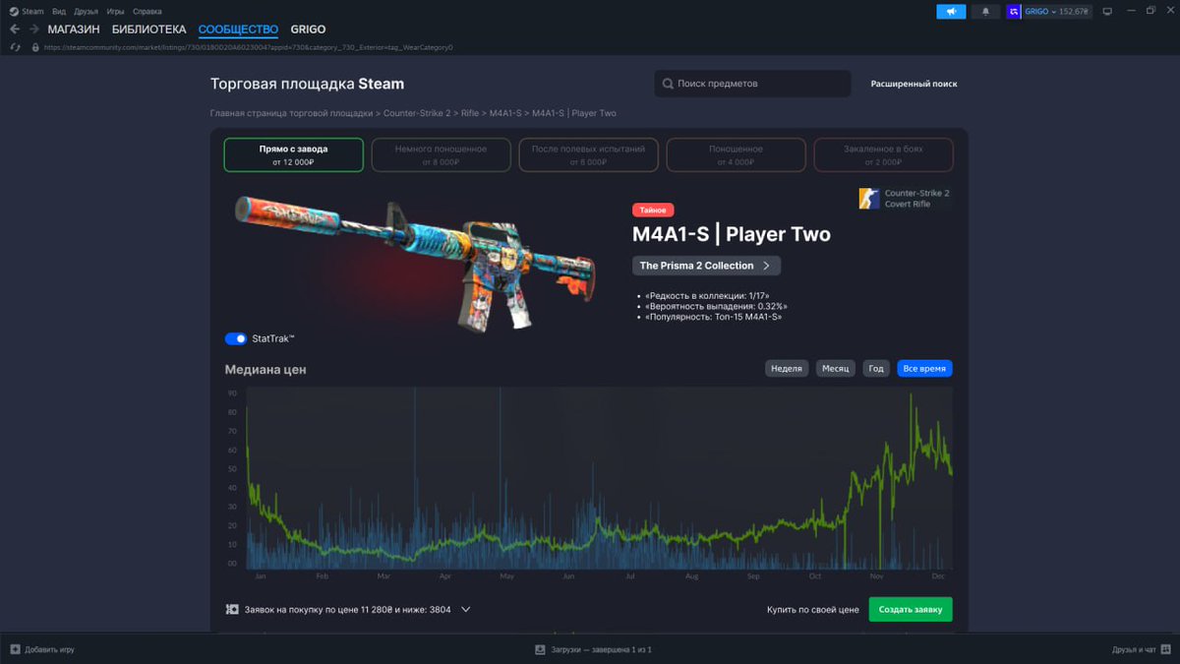Viewport: 1180px width, 664px height.
Task: Select Немного поношенное wear option
Action: (x=441, y=154)
